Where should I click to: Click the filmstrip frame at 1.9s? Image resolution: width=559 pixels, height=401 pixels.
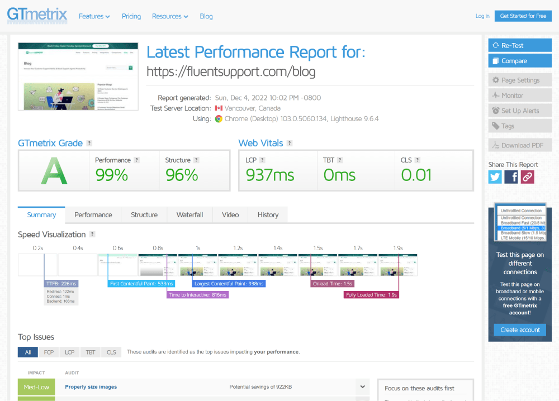point(398,265)
